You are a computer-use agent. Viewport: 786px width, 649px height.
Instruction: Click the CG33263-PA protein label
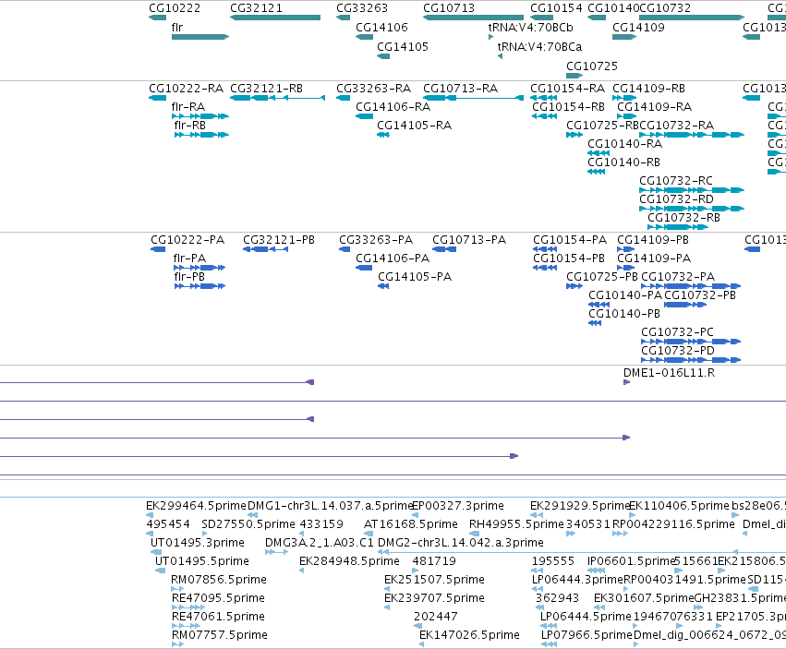pyautogui.click(x=376, y=240)
